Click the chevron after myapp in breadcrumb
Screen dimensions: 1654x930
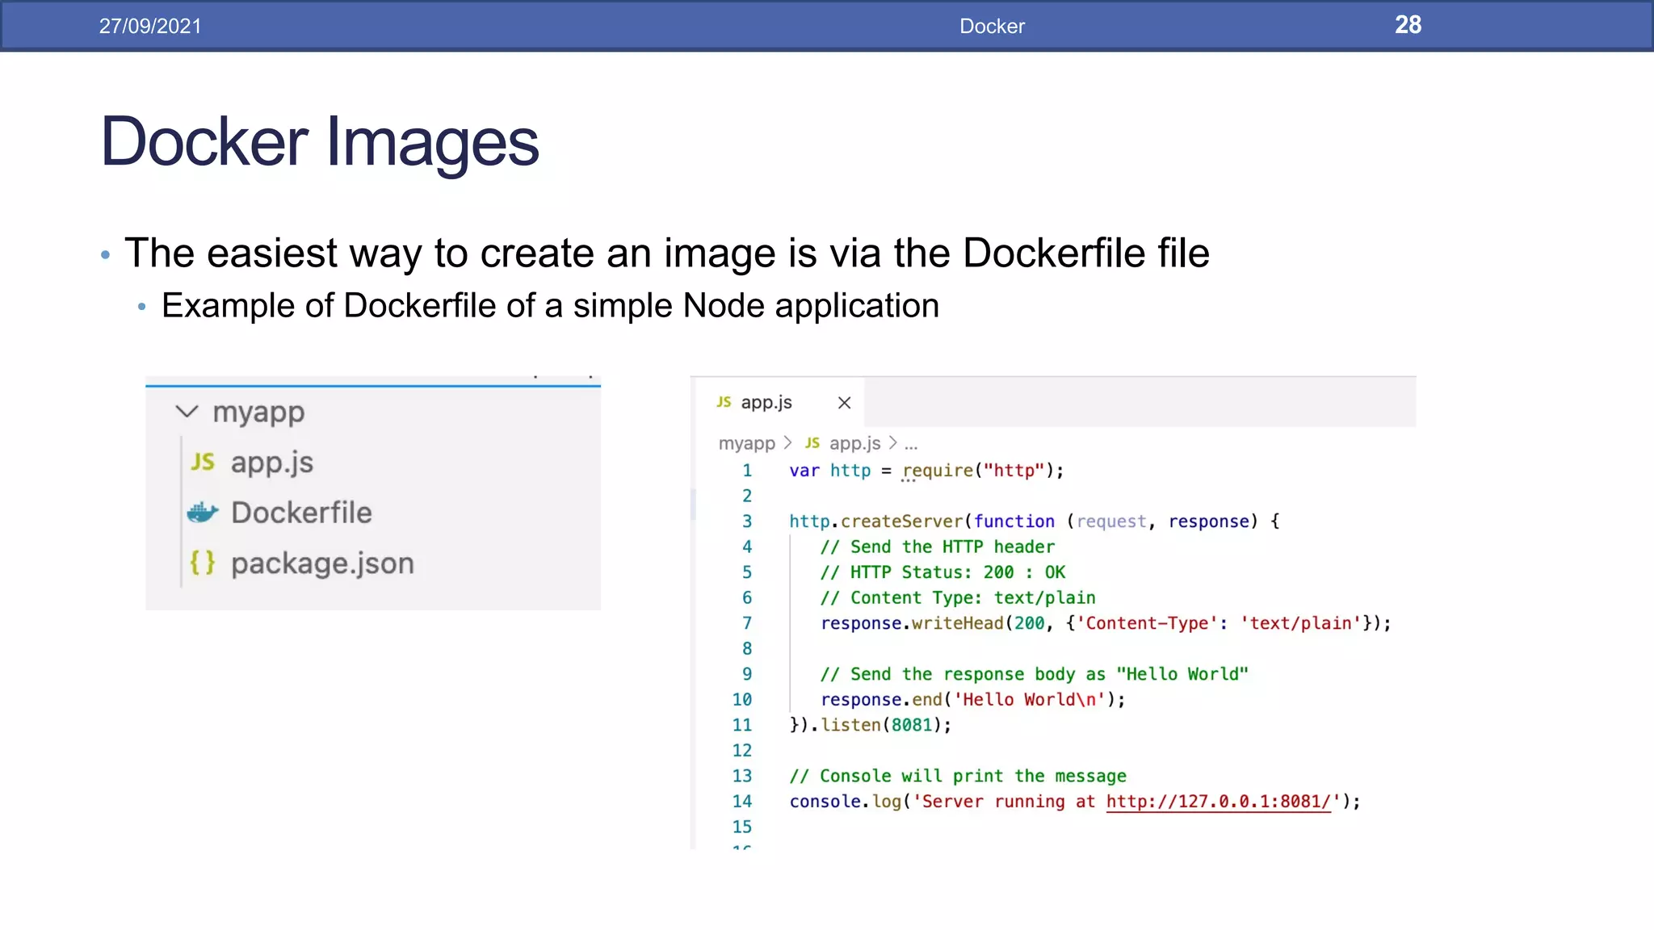click(x=788, y=443)
